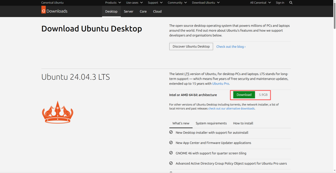Click the orange crown mascot image
The width and height of the screenshot is (336, 173).
58,112
